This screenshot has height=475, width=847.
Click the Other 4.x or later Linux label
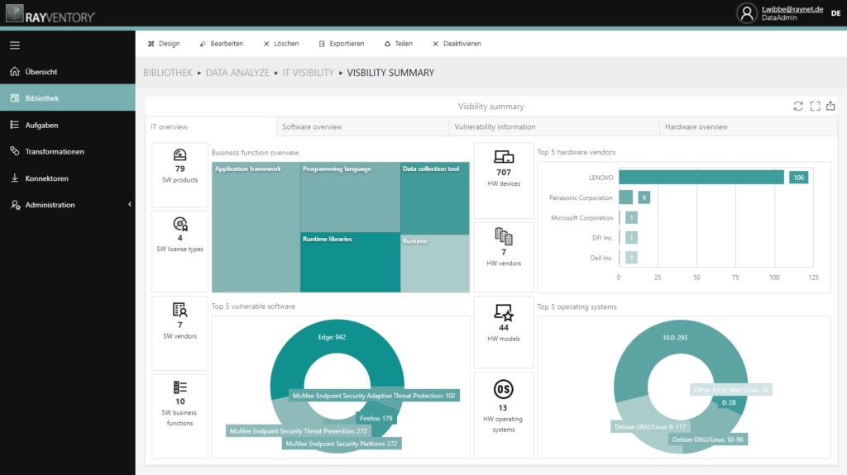(x=731, y=390)
